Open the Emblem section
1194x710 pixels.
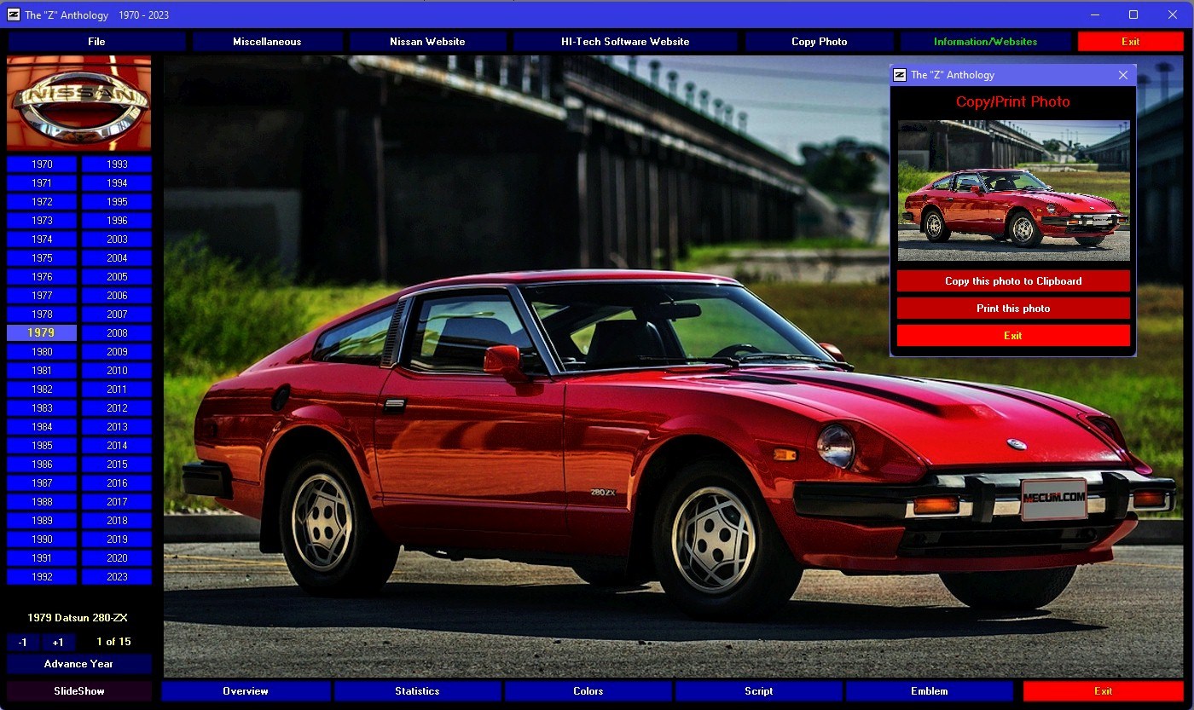click(930, 691)
